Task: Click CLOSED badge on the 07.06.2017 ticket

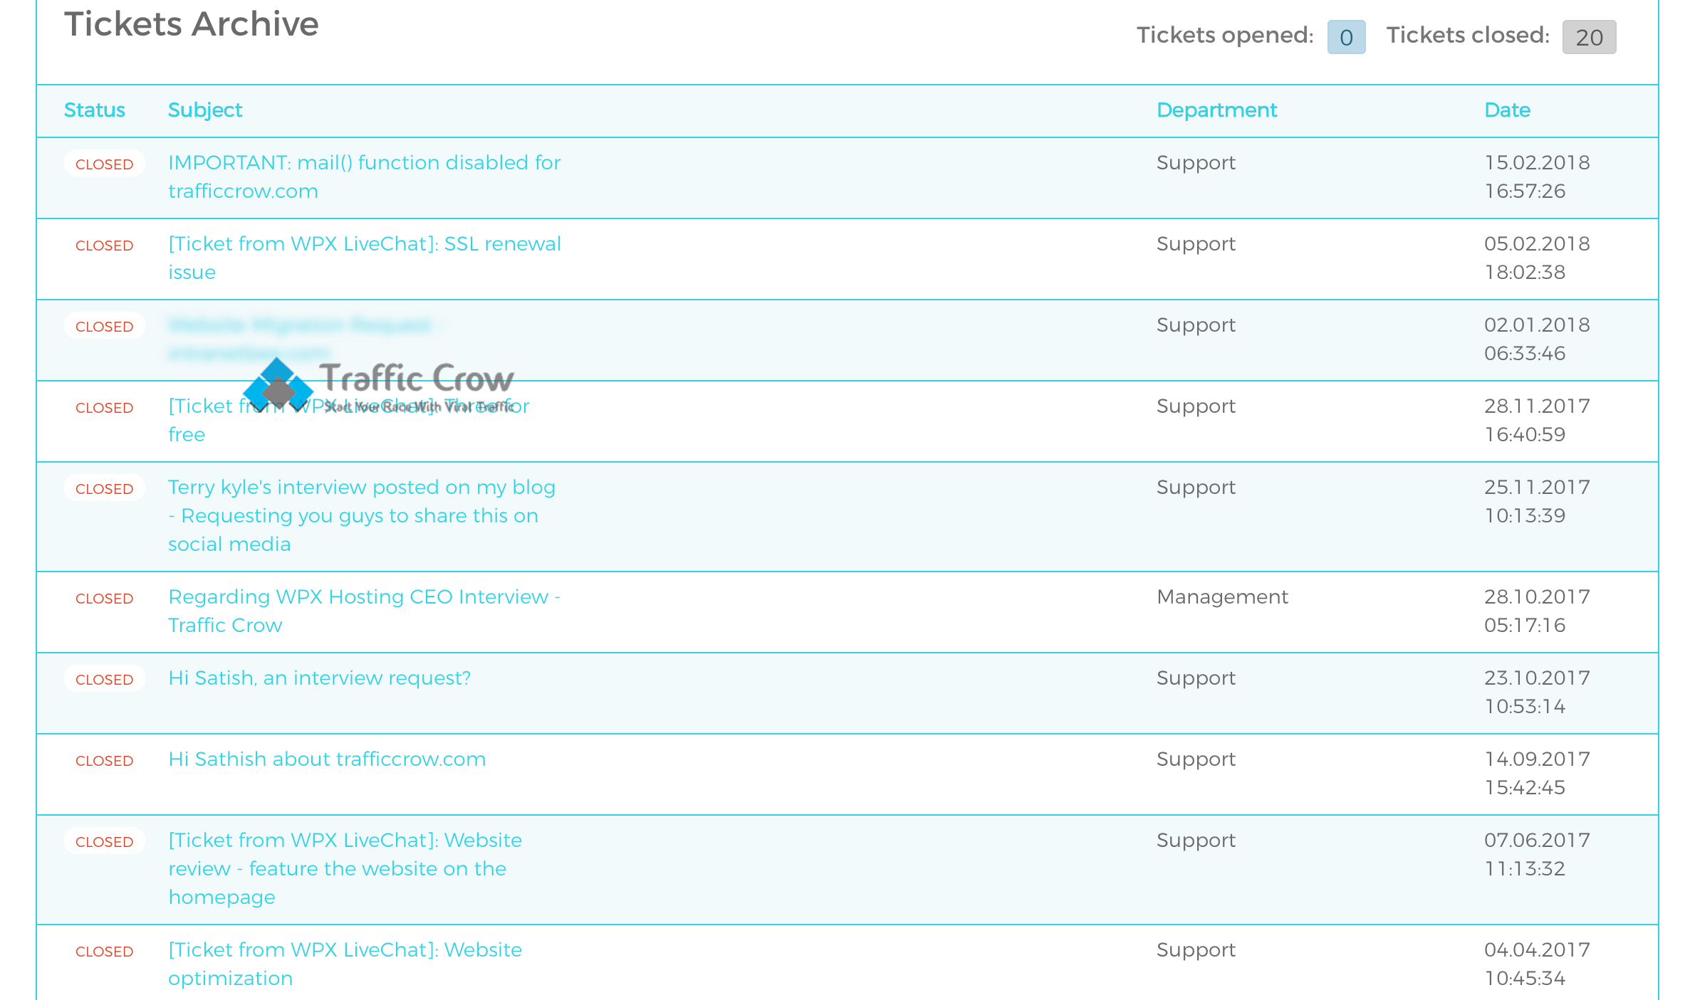Action: point(105,841)
